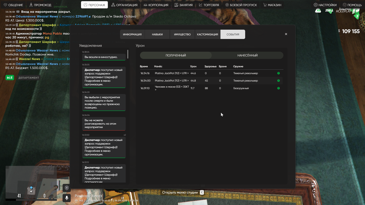The width and height of the screenshot is (365, 205).
Task: Open the 16:35:05 Диспетчер notification
Action: (104, 77)
